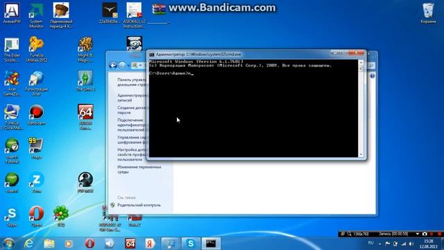Open Windows Explorer folder in the taskbar
The width and height of the screenshot is (444, 250).
pos(49,244)
